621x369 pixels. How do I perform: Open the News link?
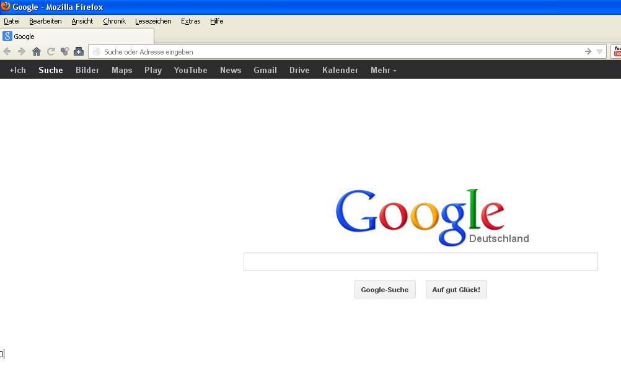tap(231, 70)
